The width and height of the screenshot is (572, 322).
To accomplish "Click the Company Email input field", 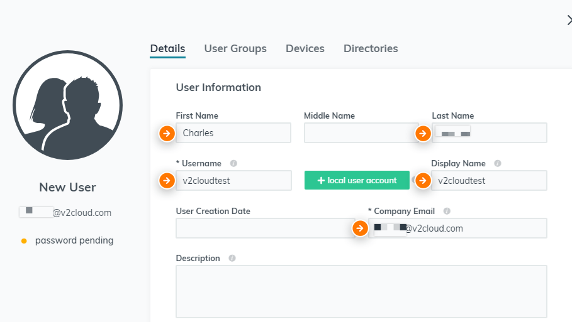I will coord(457,228).
